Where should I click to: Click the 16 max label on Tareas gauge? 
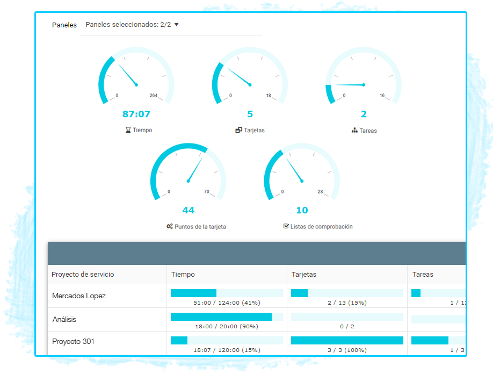pos(382,95)
